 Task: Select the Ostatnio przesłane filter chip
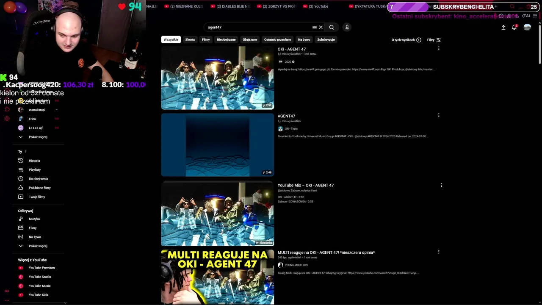pyautogui.click(x=277, y=39)
